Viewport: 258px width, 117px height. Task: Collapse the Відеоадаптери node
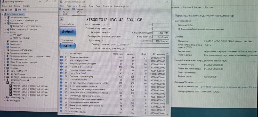5,24
